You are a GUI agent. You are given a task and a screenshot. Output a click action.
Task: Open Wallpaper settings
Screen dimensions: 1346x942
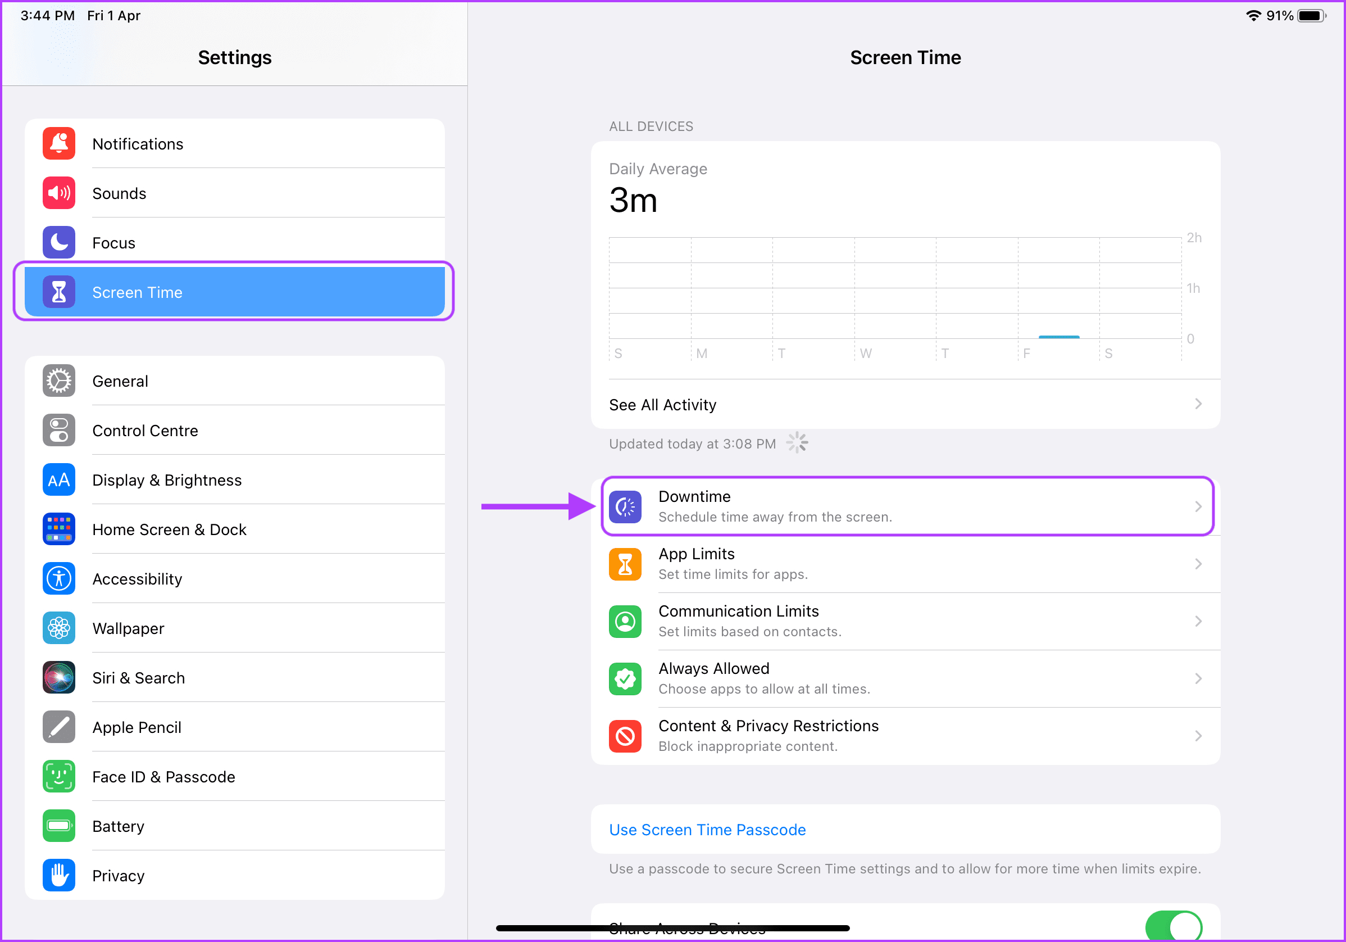tap(234, 628)
